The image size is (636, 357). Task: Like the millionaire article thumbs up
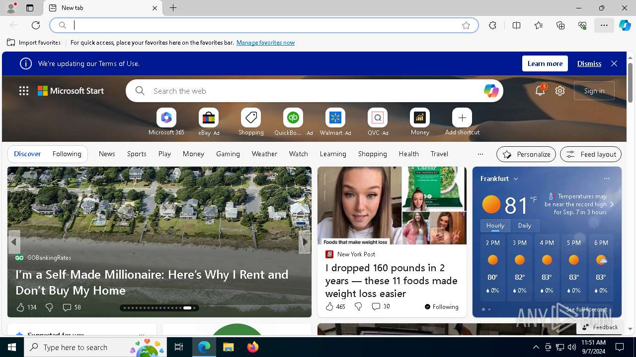[x=20, y=307]
